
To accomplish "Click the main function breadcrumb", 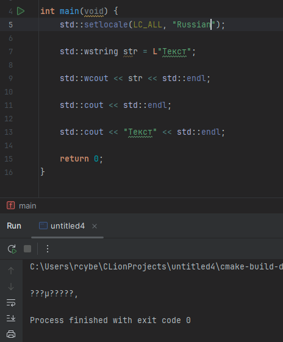I will (27, 205).
